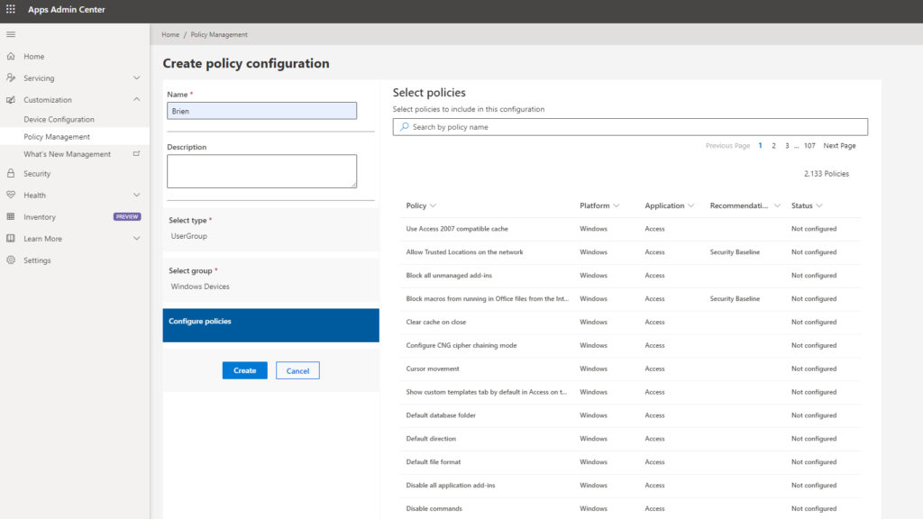Select policy Cursor movement
Viewport: 923px width, 519px height.
coord(433,369)
